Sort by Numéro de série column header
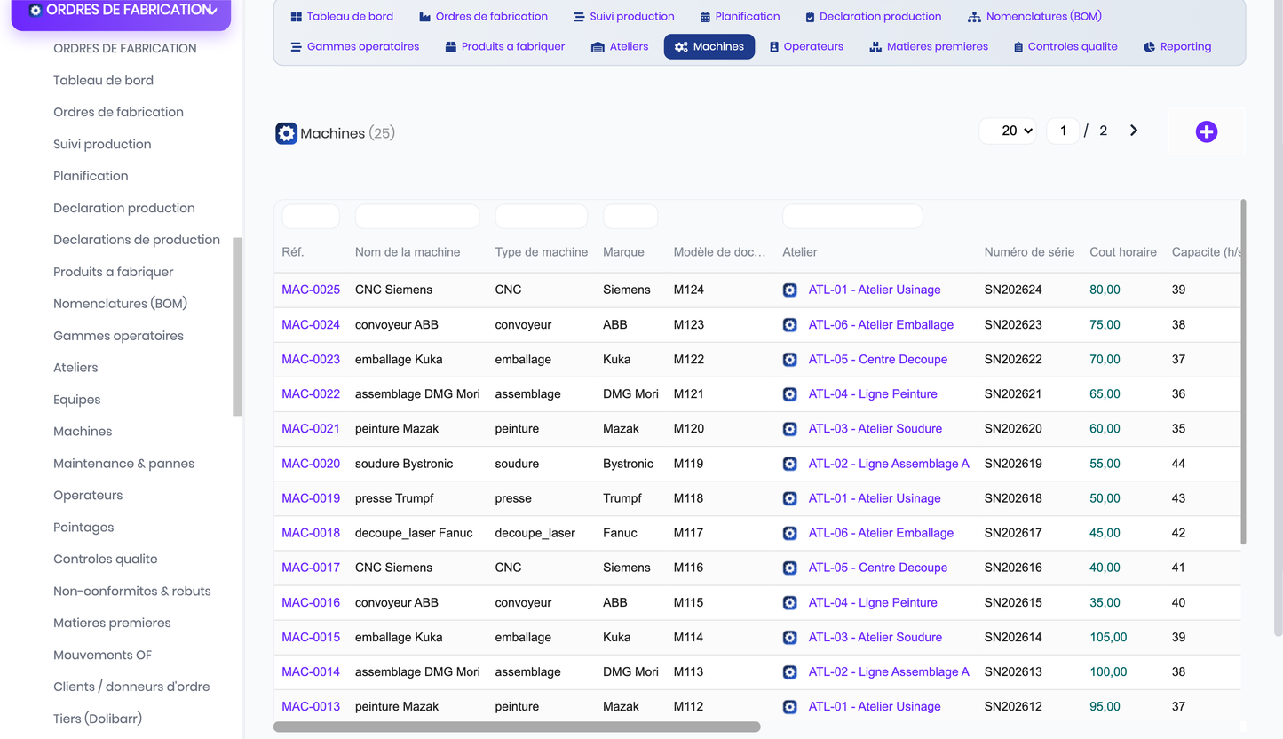1283x739 pixels. 1029,252
